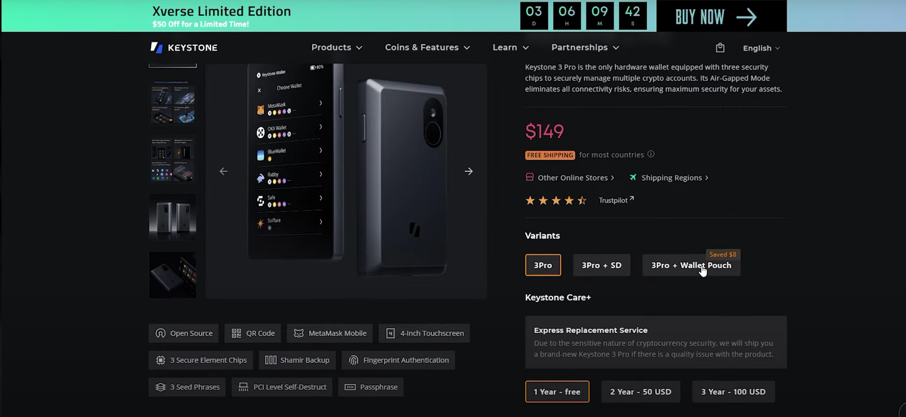Image resolution: width=906 pixels, height=417 pixels.
Task: Open the Learn menu
Action: click(x=510, y=48)
